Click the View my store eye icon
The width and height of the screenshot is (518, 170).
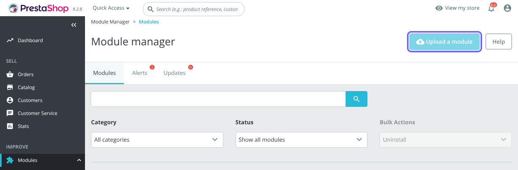coord(439,8)
